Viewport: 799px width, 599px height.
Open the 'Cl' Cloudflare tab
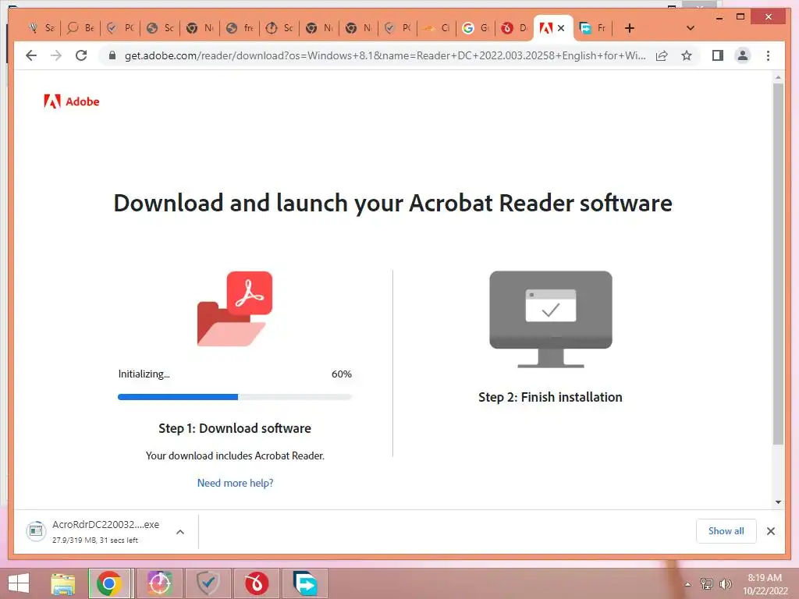point(436,28)
